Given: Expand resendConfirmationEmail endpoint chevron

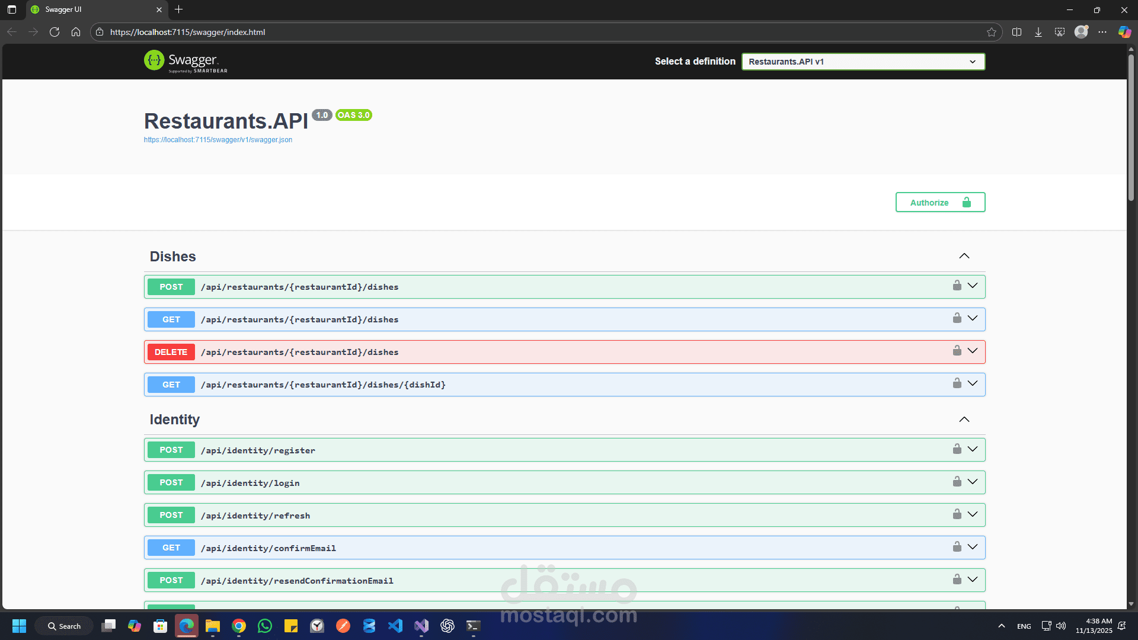Looking at the screenshot, I should (973, 580).
